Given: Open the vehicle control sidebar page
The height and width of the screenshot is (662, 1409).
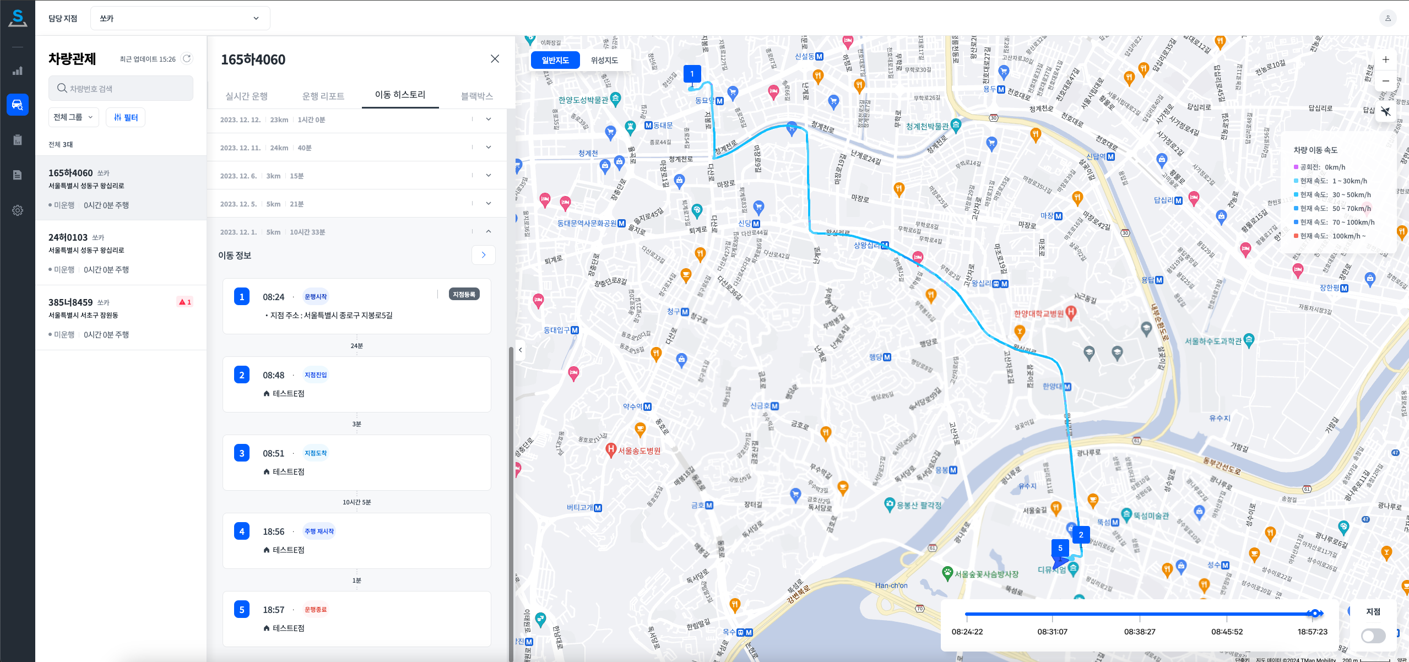Looking at the screenshot, I should [x=18, y=104].
